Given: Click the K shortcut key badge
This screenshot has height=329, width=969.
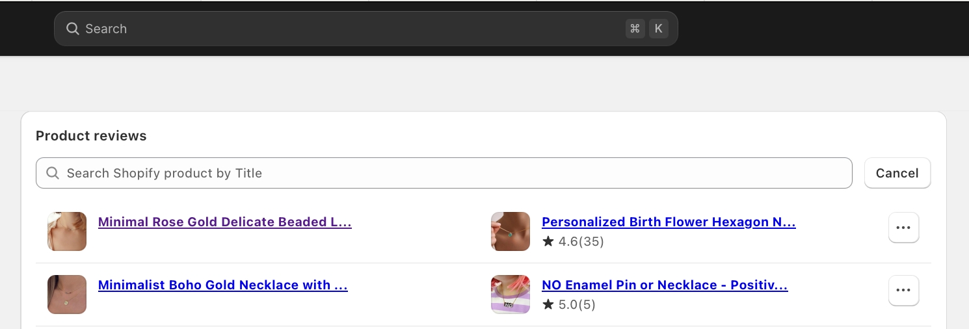Looking at the screenshot, I should point(658,29).
